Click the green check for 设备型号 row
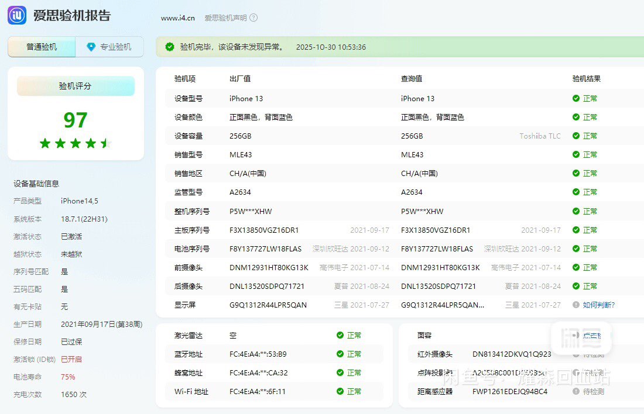 [576, 98]
